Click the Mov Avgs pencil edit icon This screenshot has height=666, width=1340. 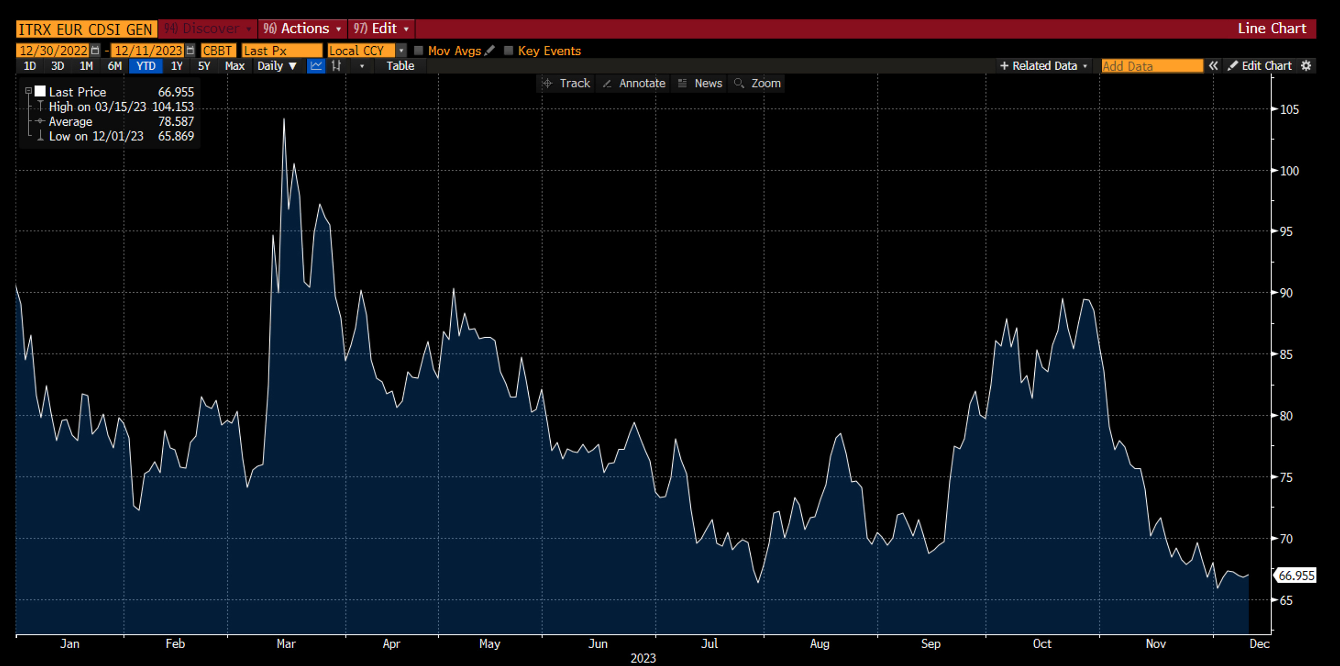click(x=489, y=51)
